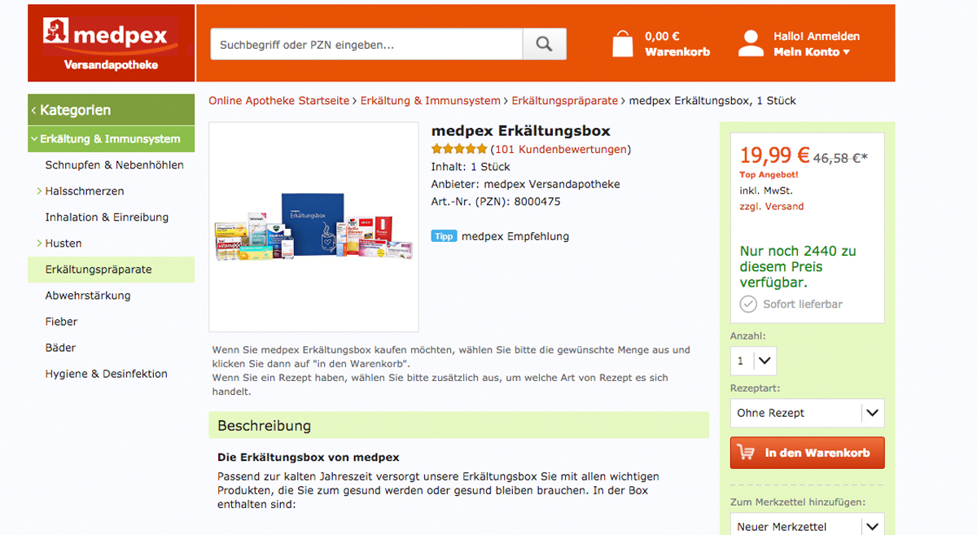The width and height of the screenshot is (977, 535).
Task: Open the Anzahl quantity dropdown
Action: coord(753,361)
